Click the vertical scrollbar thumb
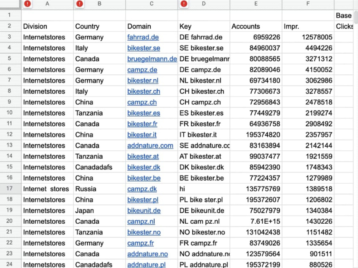 pyautogui.click(x=356, y=16)
